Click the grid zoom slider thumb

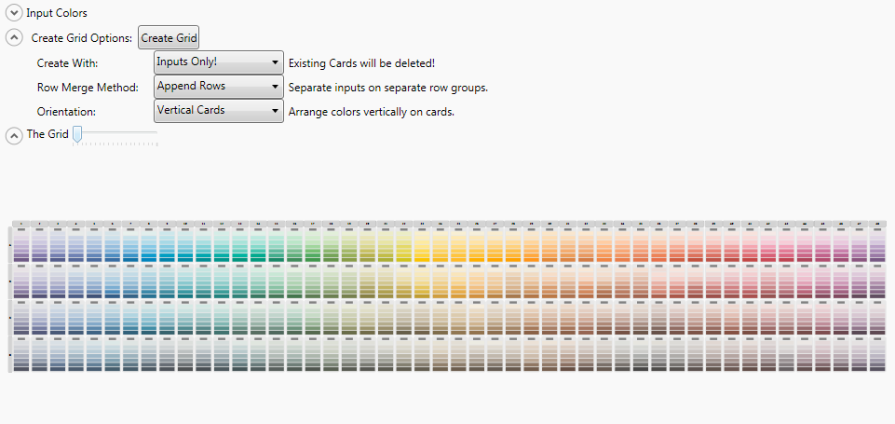click(x=77, y=135)
